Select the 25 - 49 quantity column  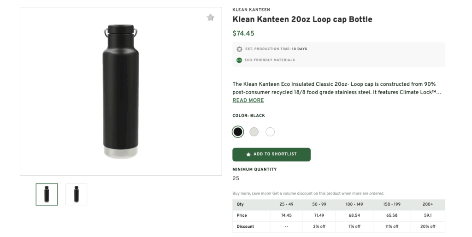[286, 204]
